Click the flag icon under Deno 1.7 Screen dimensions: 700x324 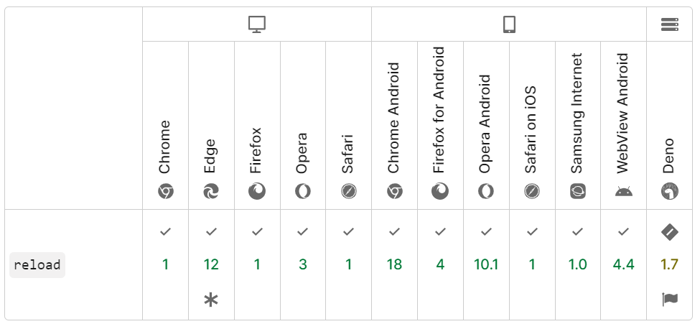point(670,299)
